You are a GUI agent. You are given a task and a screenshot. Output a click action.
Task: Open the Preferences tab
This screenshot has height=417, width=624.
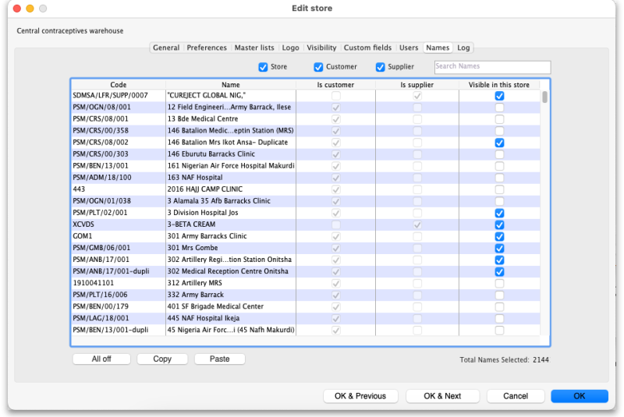(207, 48)
